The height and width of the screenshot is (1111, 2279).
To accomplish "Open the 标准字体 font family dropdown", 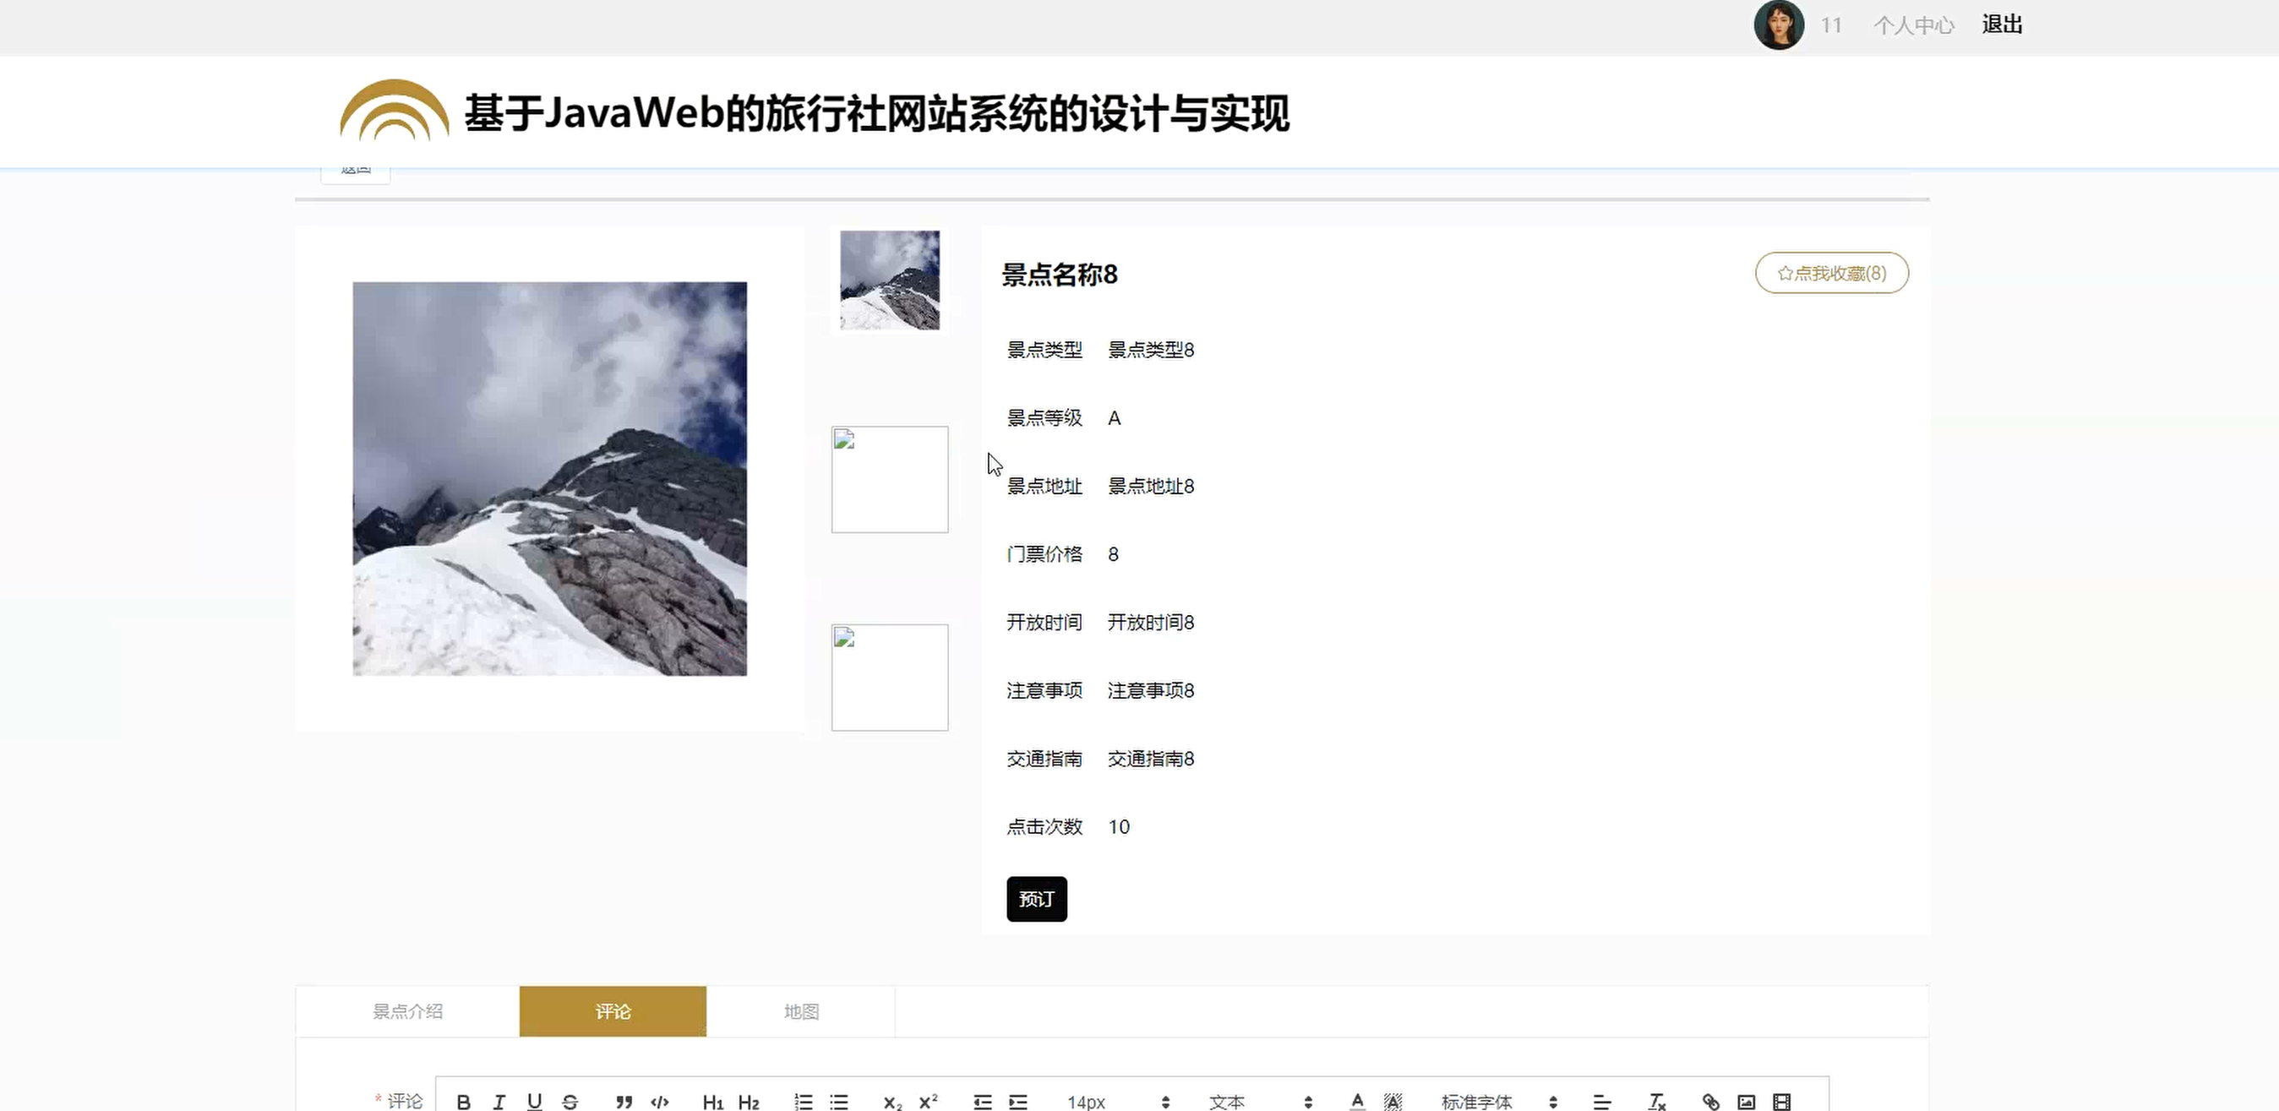I will (1499, 1101).
